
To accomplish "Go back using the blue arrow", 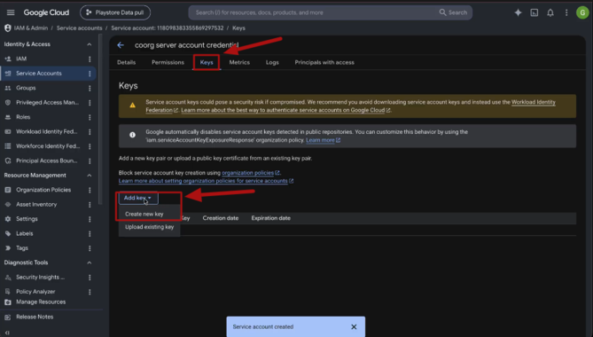I will click(121, 45).
